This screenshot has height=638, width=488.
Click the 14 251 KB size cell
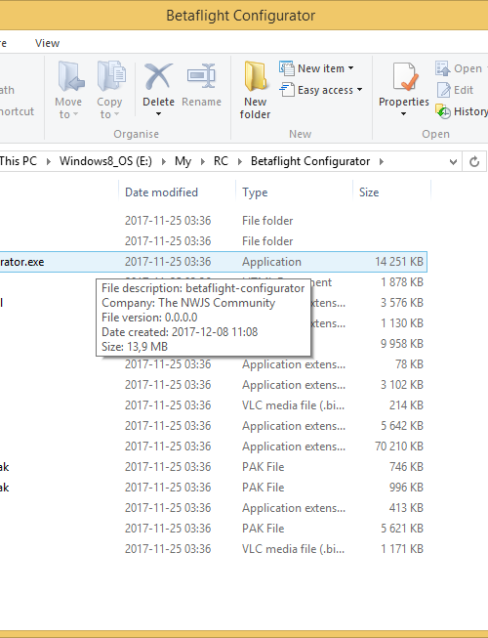point(398,262)
